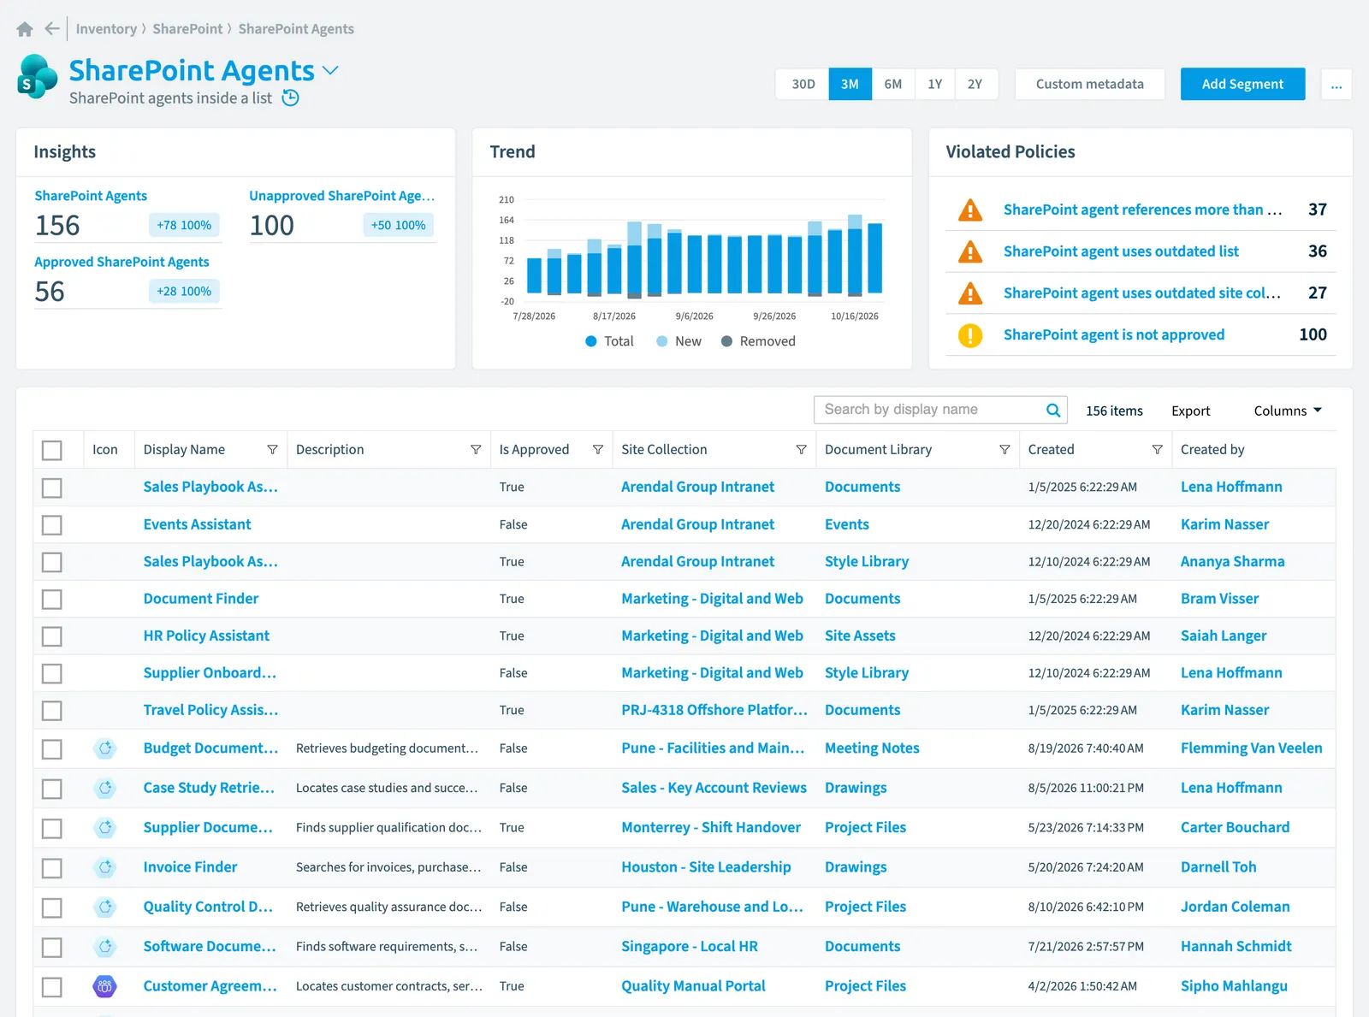Go to the home icon
Image resolution: width=1369 pixels, height=1017 pixels.
(25, 29)
